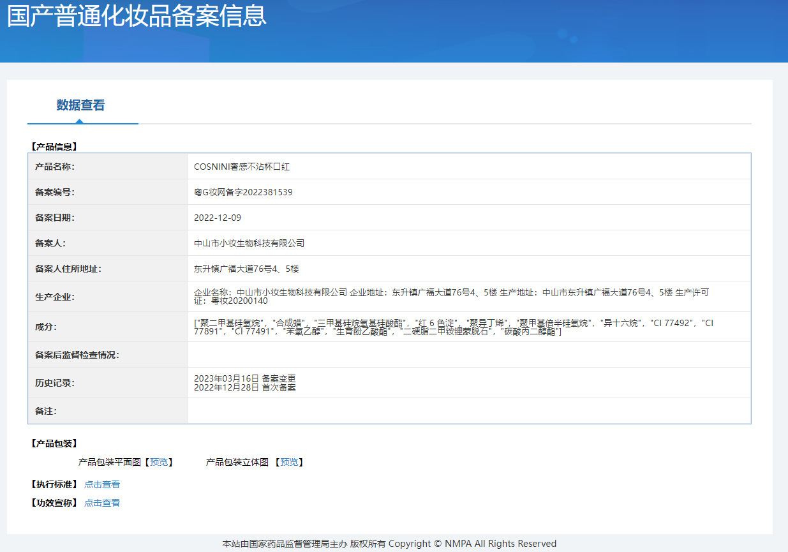Image resolution: width=788 pixels, height=552 pixels.
Task: Open 预览 link for 产品包装平面图
Action: coord(160,462)
